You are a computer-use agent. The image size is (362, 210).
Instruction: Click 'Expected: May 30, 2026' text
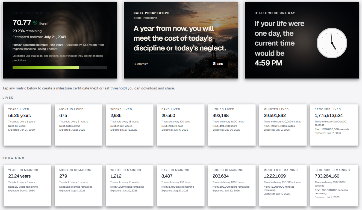pos(226,130)
